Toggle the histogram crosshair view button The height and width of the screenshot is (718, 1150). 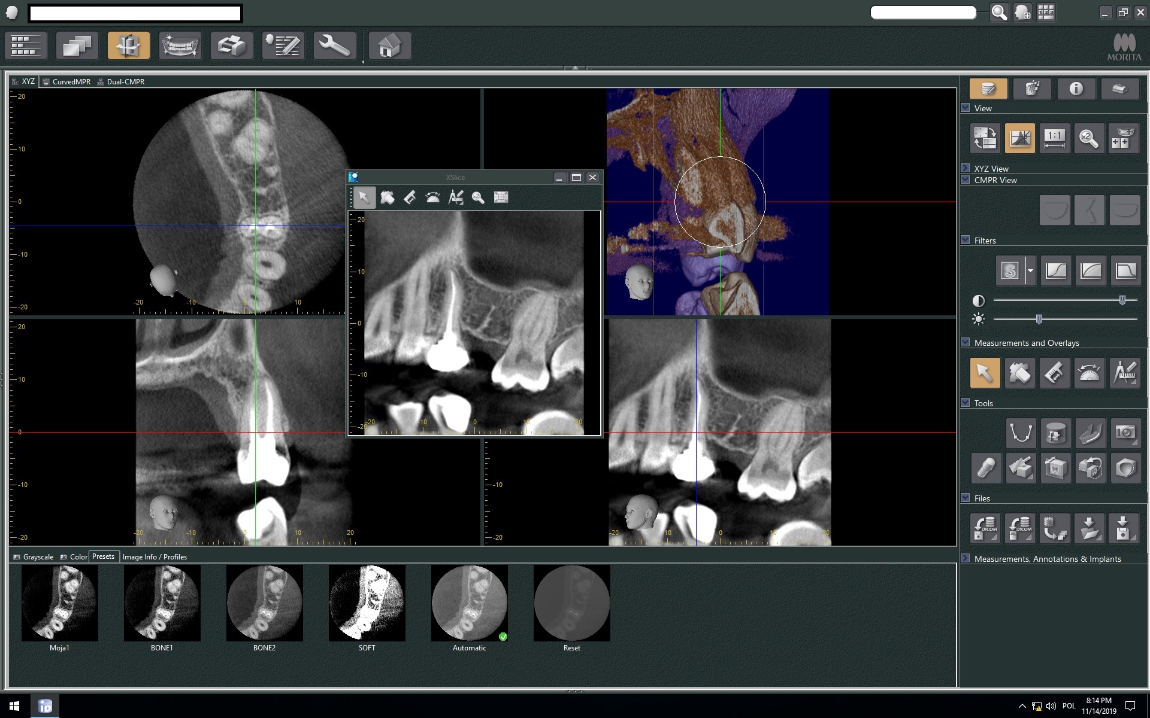[x=1020, y=138]
